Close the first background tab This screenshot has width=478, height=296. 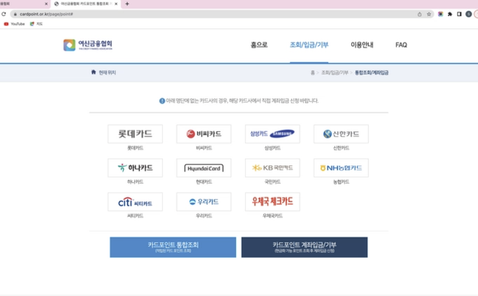tap(47, 4)
